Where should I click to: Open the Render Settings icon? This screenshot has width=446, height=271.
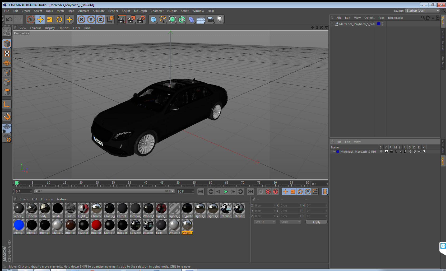[x=141, y=19]
